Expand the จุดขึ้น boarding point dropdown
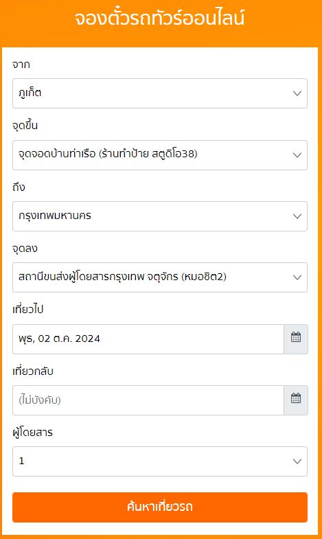Screen dimensions: 322x539 pyautogui.click(x=160, y=155)
